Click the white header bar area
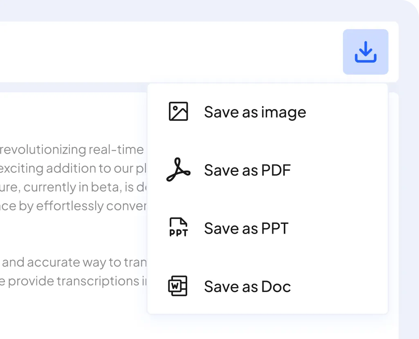The width and height of the screenshot is (419, 339). pos(164,52)
